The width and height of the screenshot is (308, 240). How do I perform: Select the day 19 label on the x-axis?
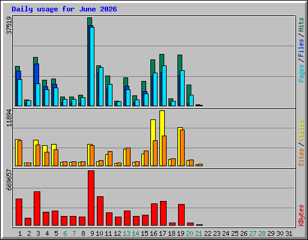click(x=180, y=233)
